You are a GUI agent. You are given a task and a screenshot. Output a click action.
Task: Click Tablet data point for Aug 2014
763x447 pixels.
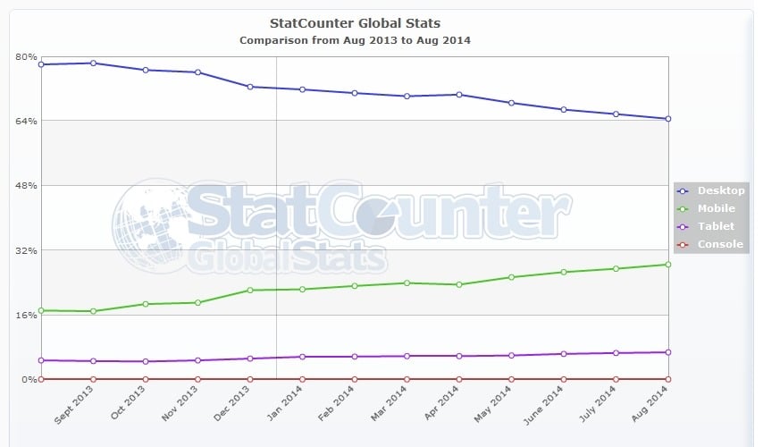pos(667,352)
